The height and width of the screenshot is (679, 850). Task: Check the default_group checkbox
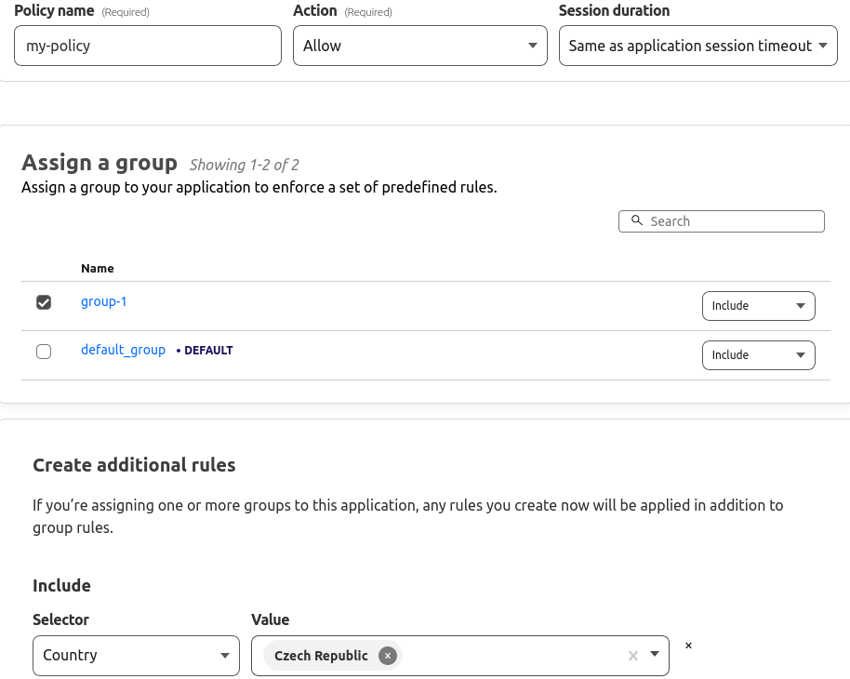44,352
